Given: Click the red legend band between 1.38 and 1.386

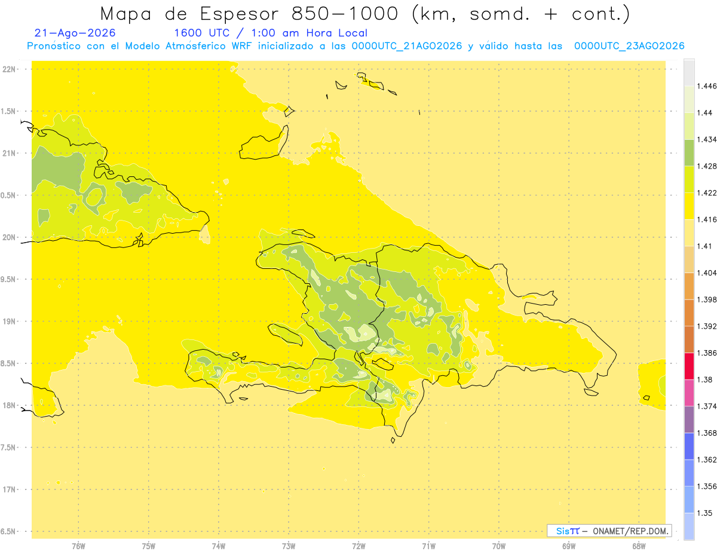Looking at the screenshot, I should [x=689, y=366].
